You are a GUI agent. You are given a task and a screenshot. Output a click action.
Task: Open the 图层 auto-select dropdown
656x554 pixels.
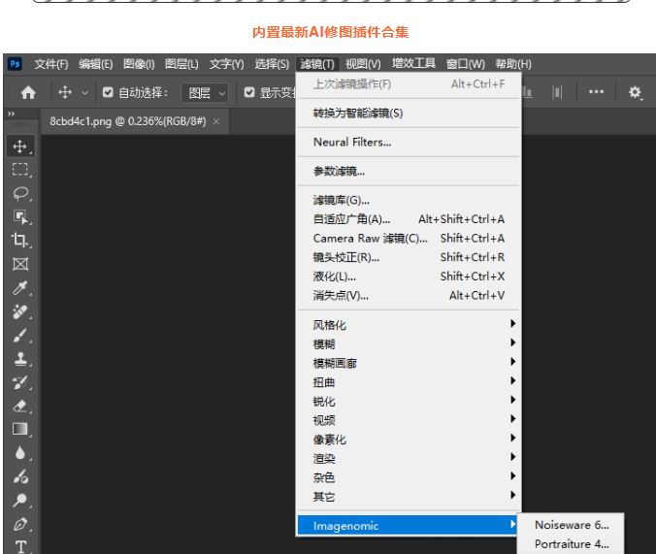tap(205, 92)
